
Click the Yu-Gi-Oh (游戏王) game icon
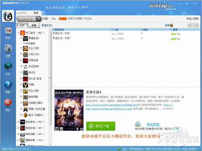(25, 72)
